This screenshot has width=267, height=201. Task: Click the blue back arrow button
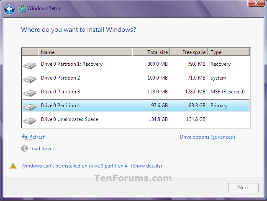coord(9,9)
